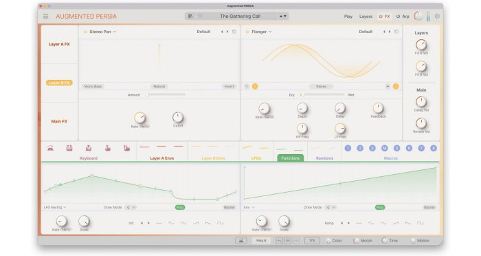Viewport: 481px width, 256px height.
Task: Toggle the Flanger effect power
Action: (247, 32)
